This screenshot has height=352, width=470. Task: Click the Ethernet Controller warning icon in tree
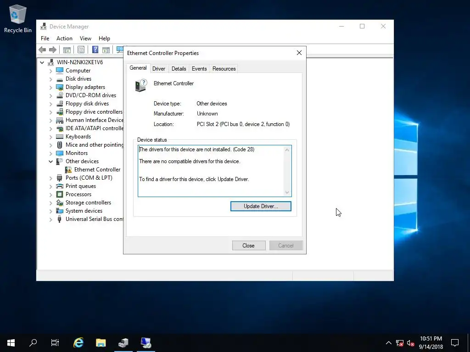pos(68,170)
